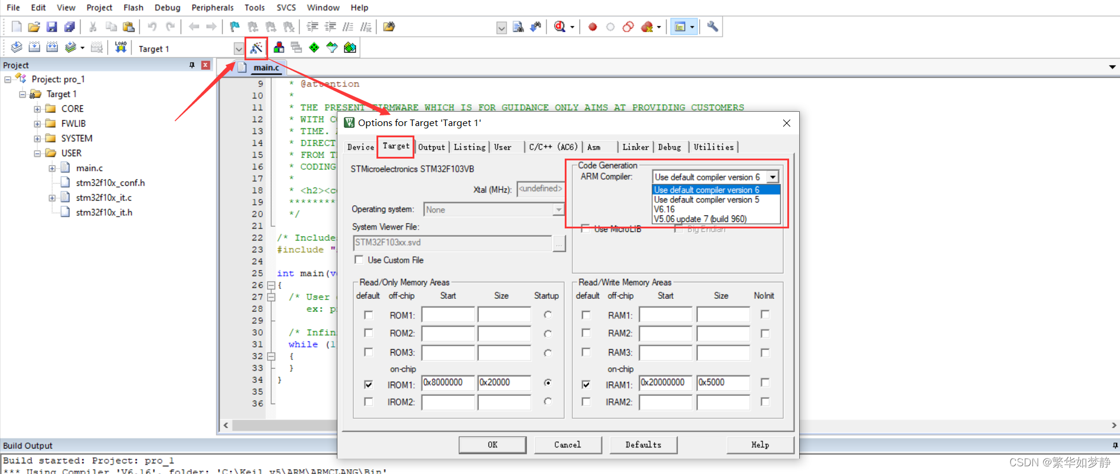Pin the Project panel

pyautogui.click(x=192, y=65)
